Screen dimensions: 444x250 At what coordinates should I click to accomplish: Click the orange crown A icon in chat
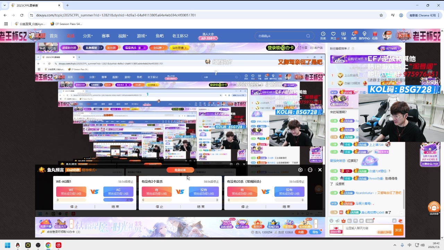point(343,221)
